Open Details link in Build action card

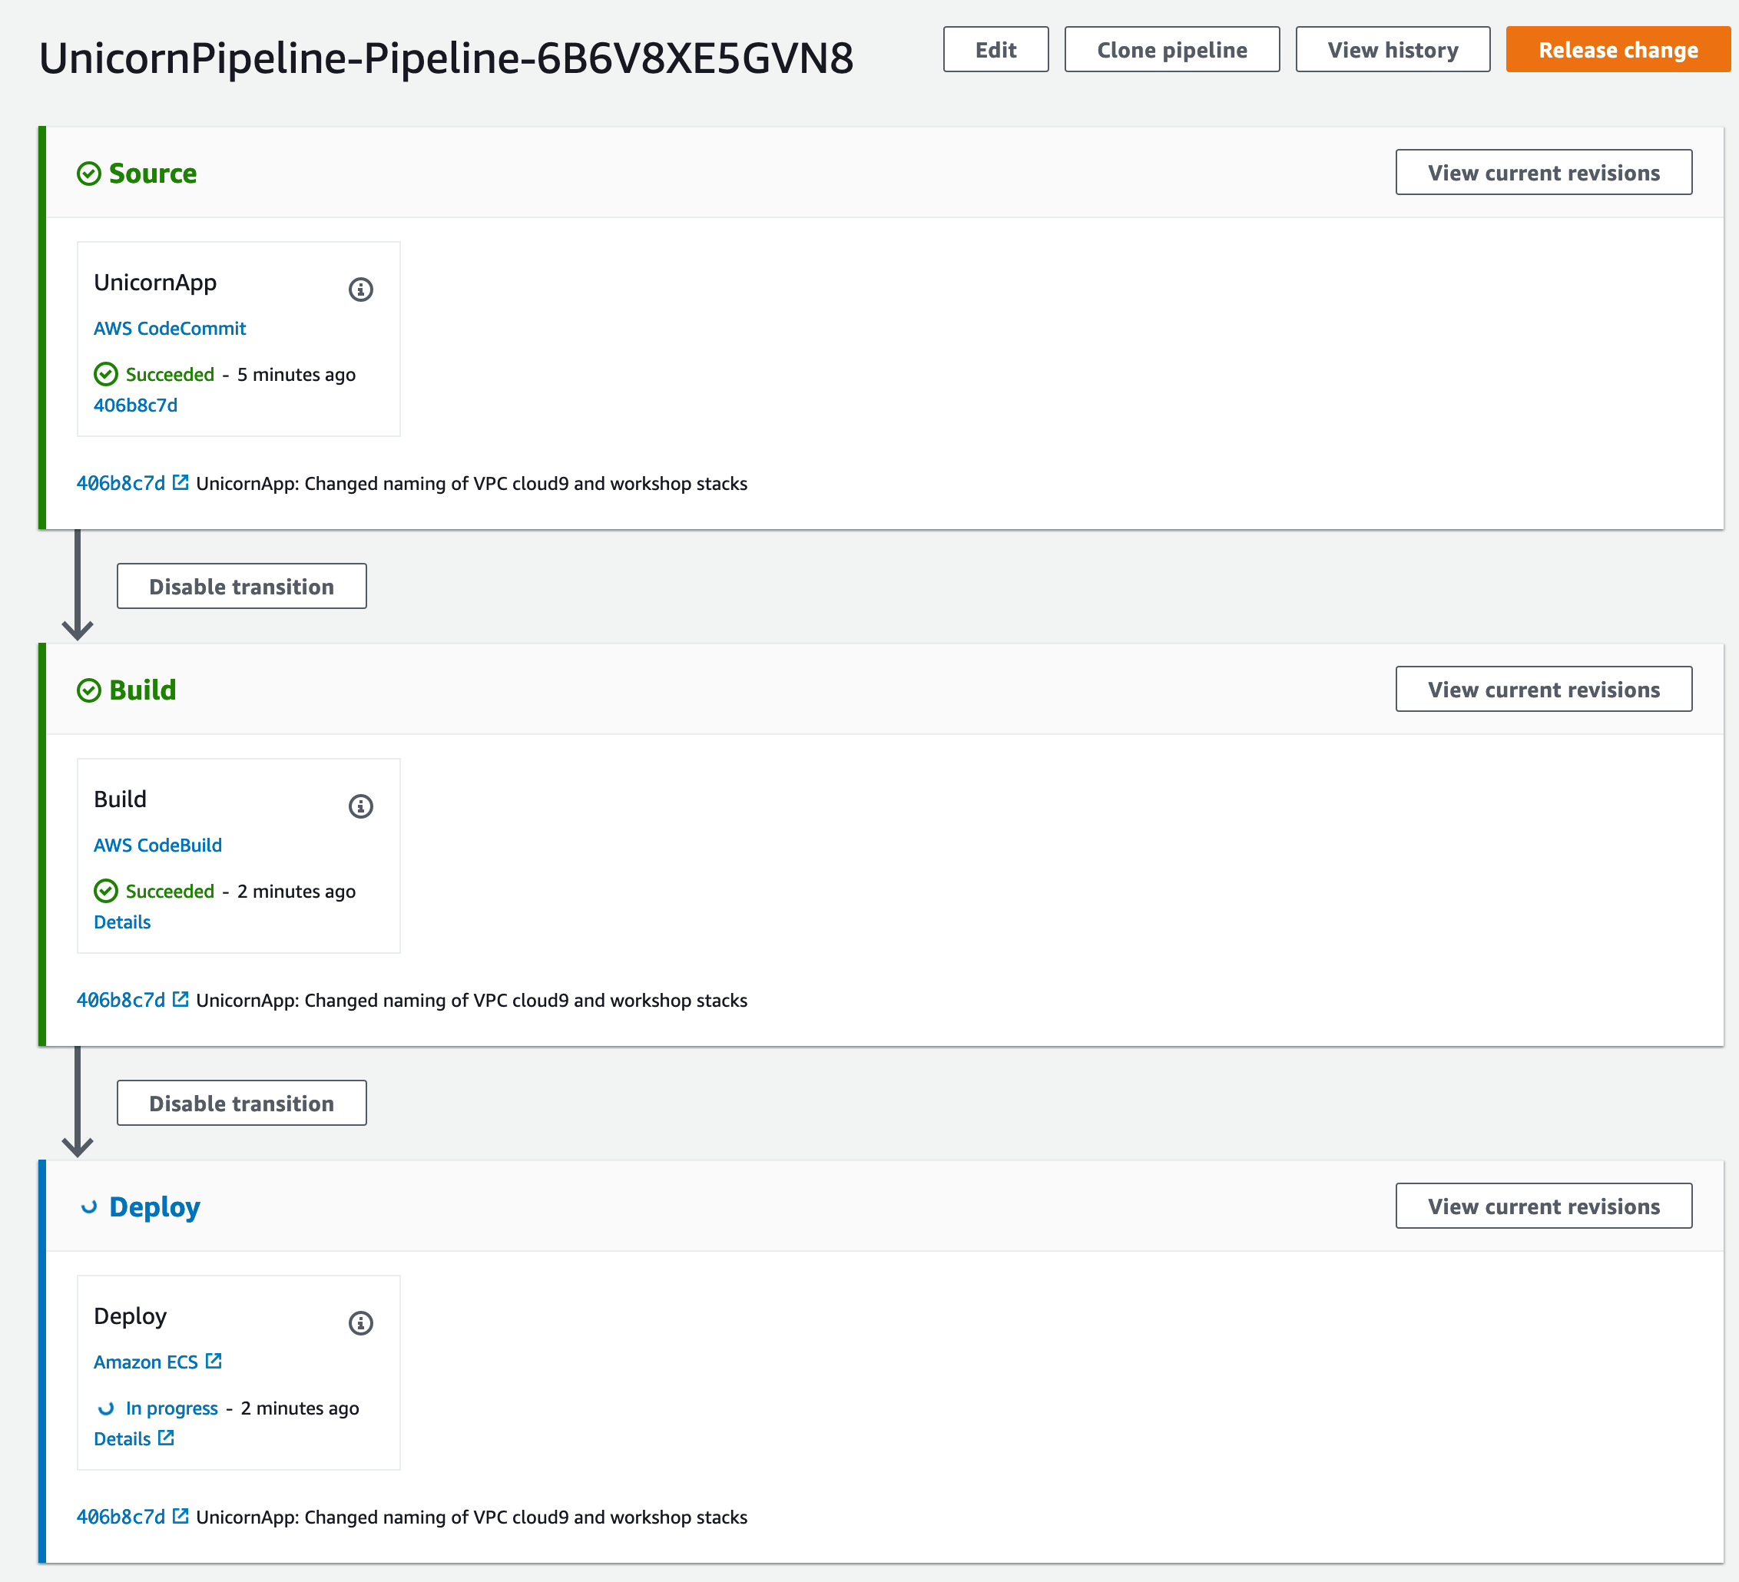(x=121, y=922)
